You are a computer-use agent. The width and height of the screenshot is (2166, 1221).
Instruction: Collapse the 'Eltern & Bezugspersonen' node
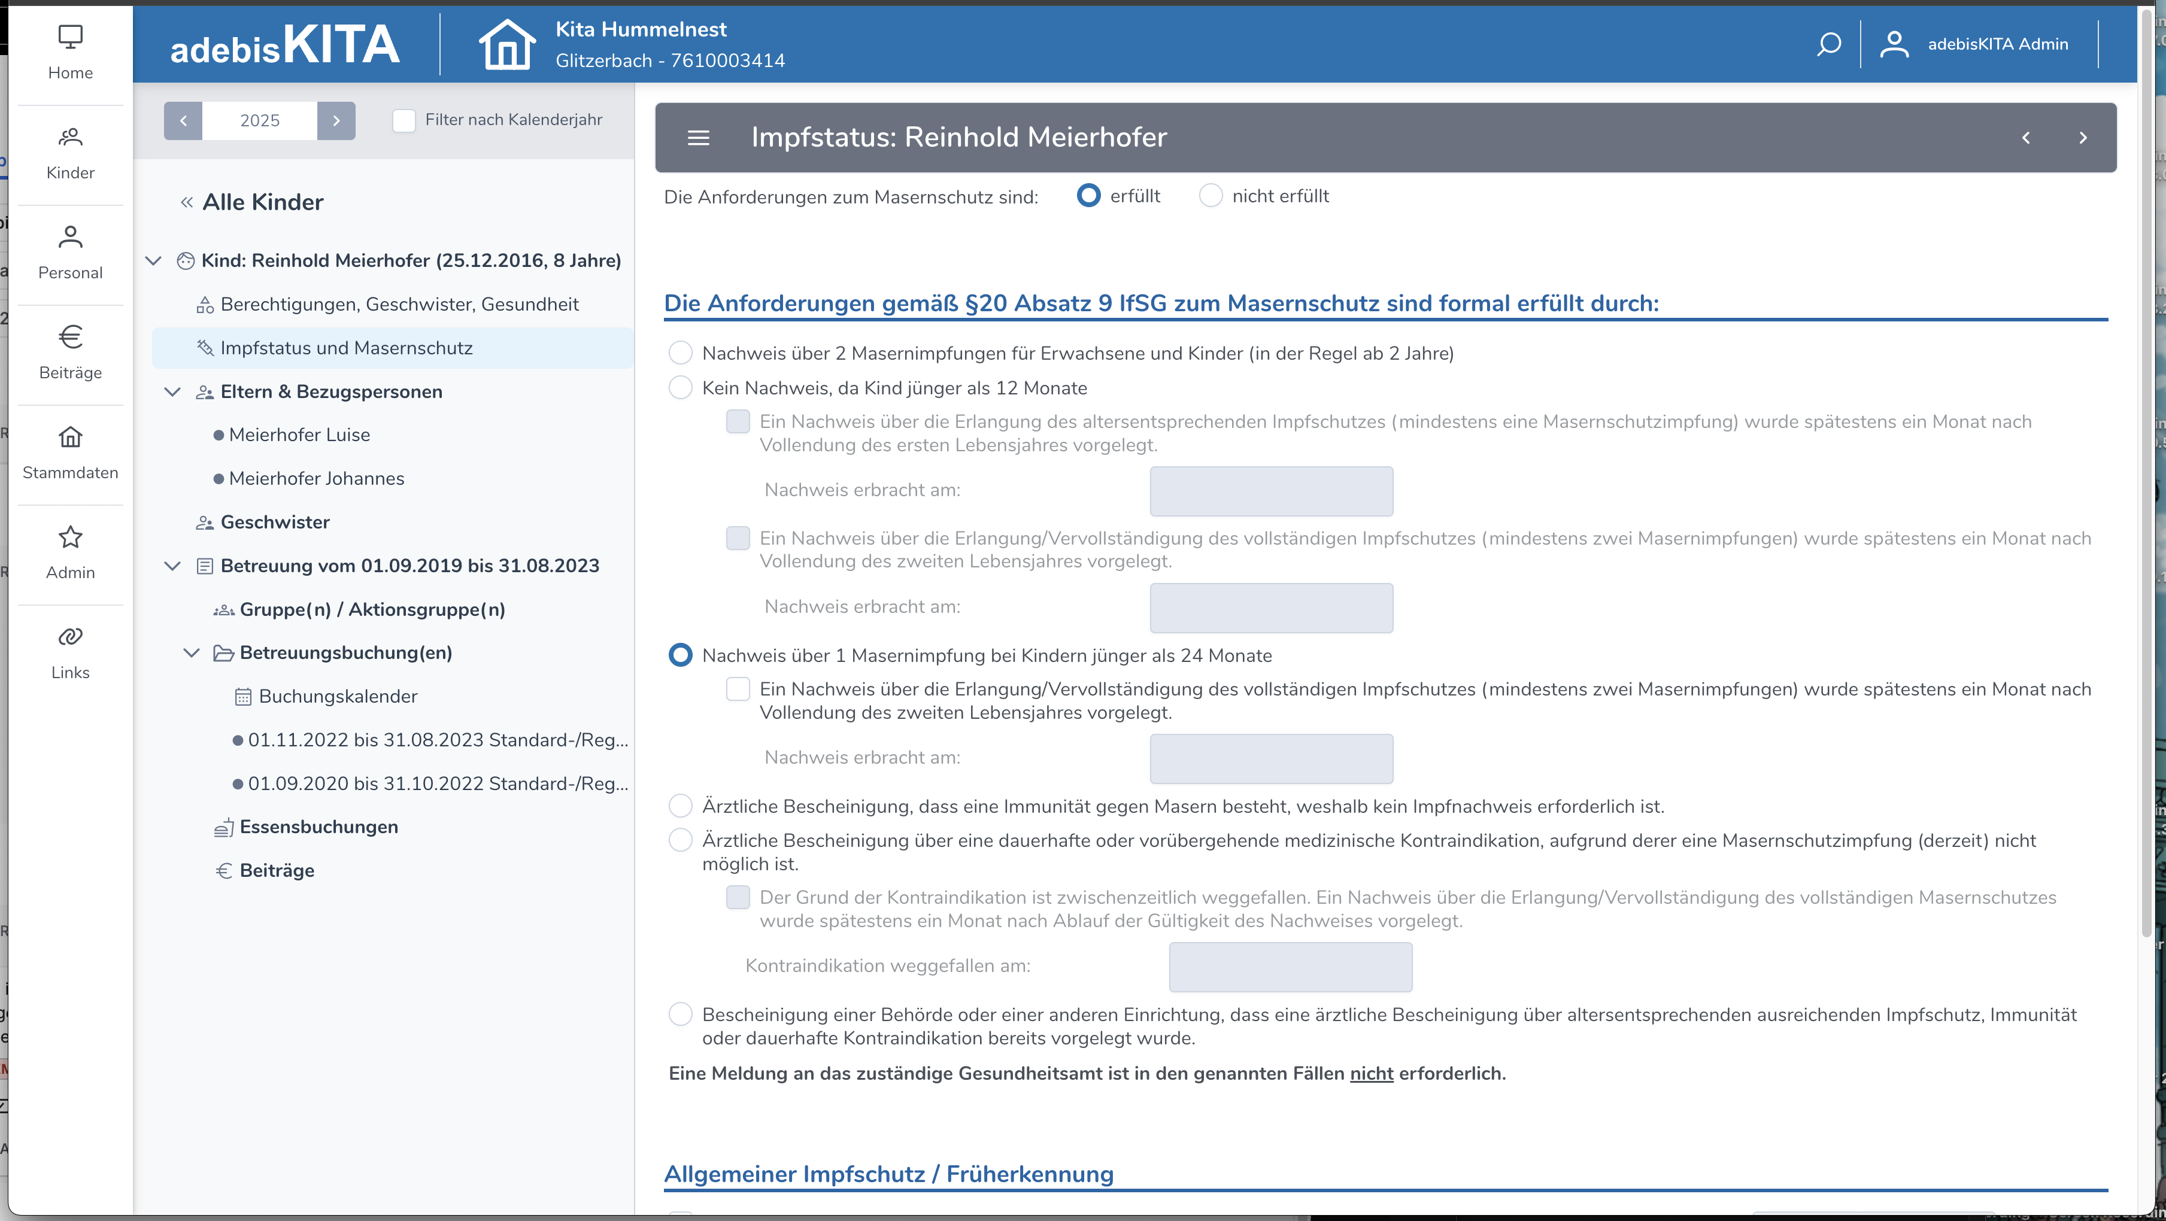172,392
